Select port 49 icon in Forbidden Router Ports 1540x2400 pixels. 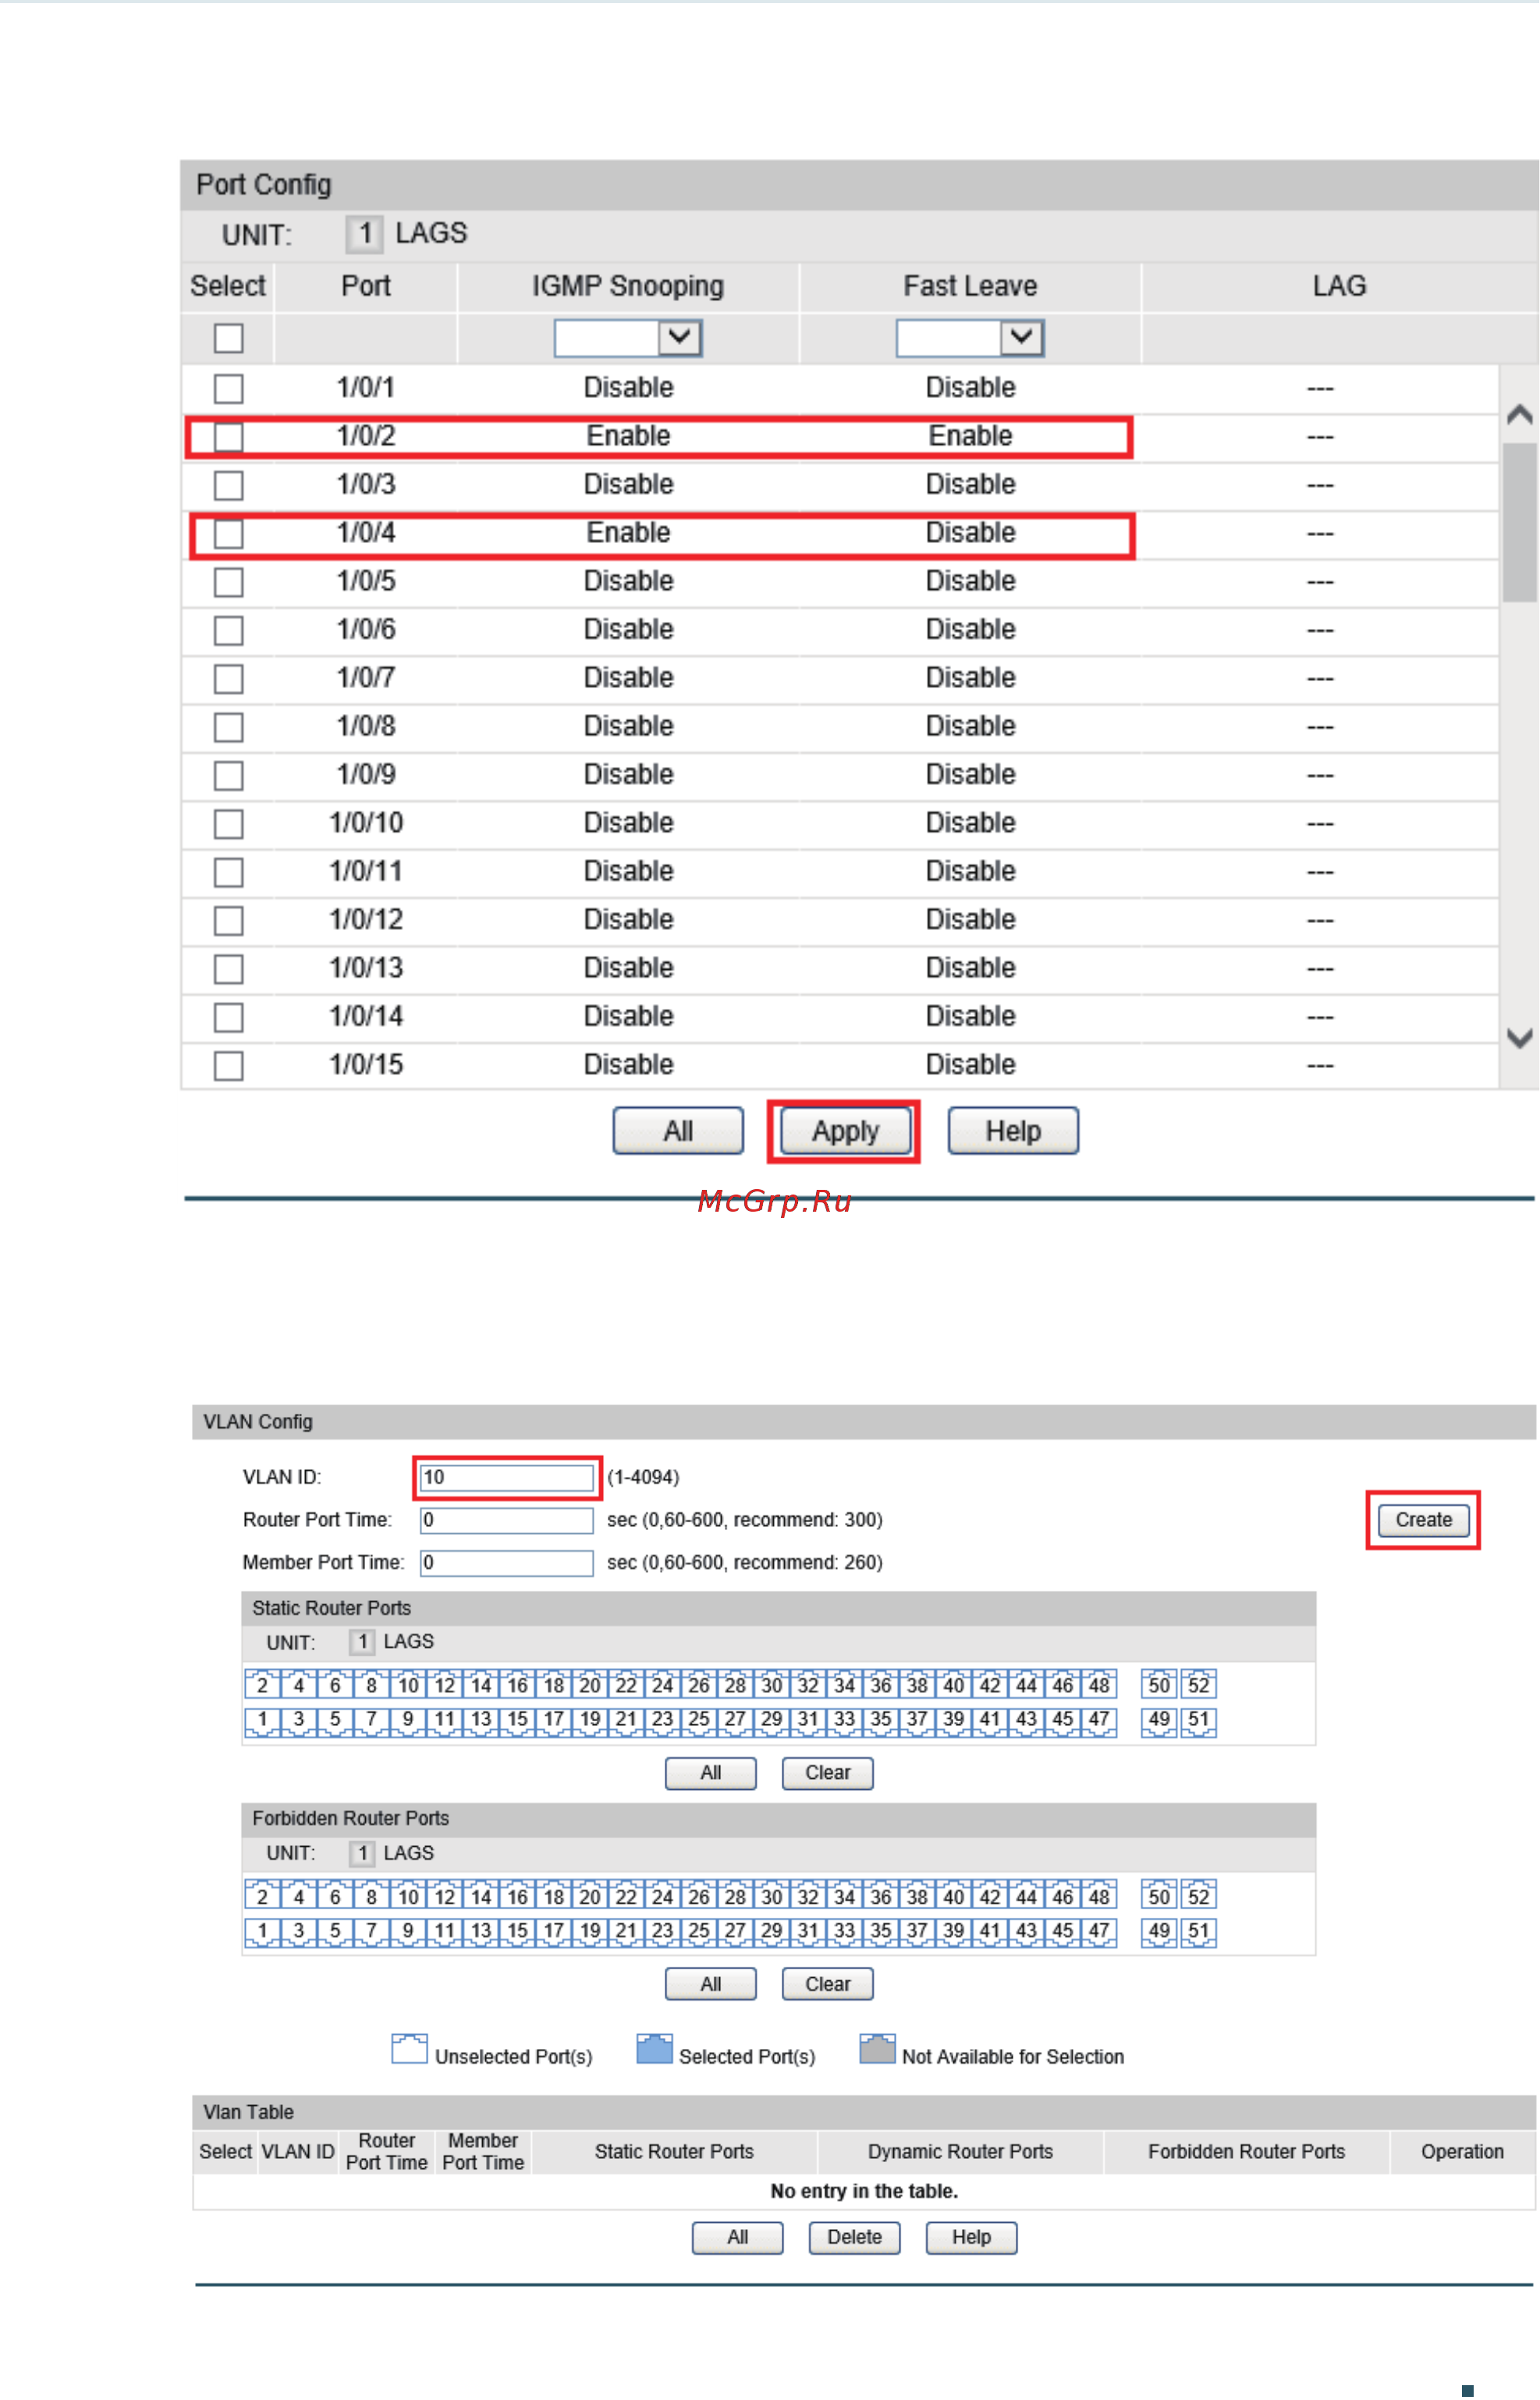click(1159, 1931)
